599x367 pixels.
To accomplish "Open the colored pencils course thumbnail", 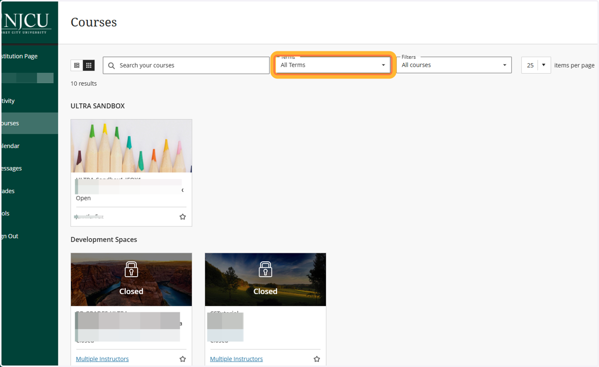I will tap(131, 146).
